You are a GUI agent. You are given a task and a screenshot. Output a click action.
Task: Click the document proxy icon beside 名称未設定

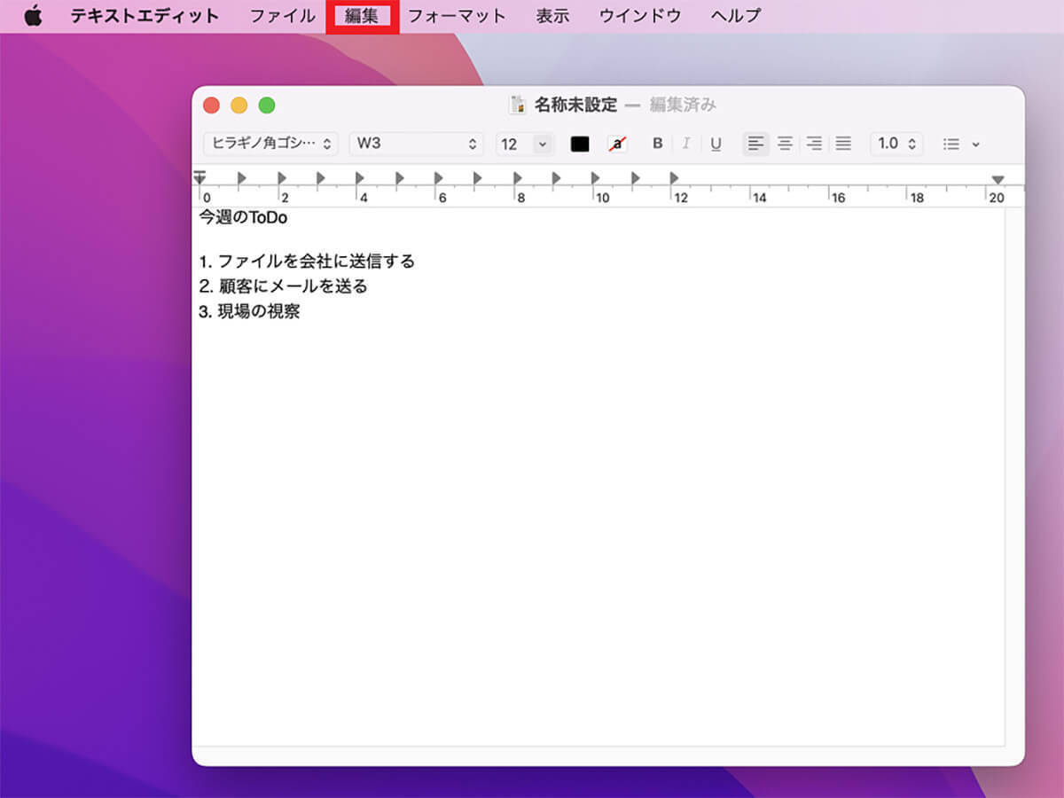pos(518,106)
